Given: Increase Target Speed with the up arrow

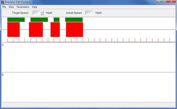Looking at the screenshot, I should pos(42,12).
